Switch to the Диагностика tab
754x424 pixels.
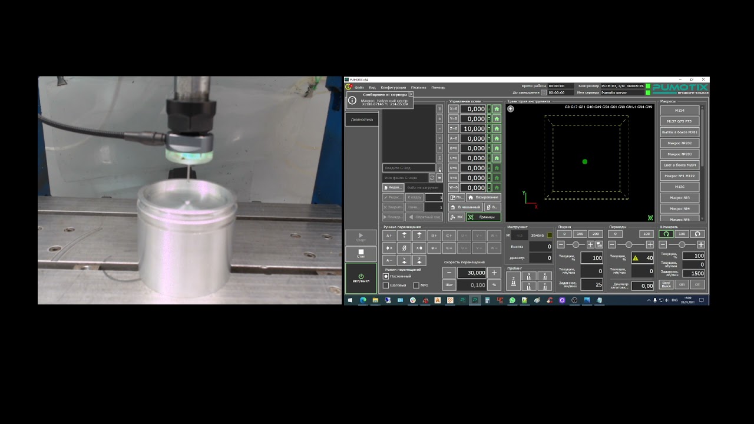pos(362,120)
